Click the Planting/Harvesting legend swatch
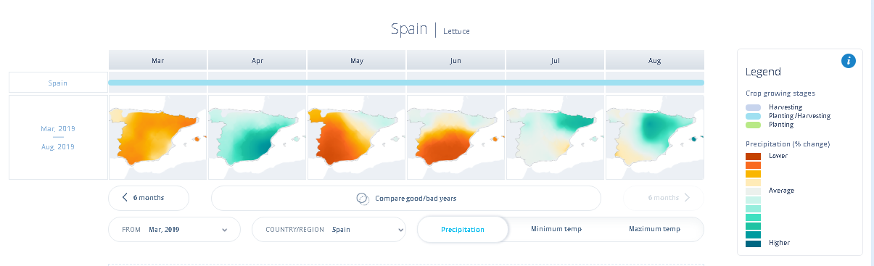874x266 pixels. pyautogui.click(x=754, y=116)
